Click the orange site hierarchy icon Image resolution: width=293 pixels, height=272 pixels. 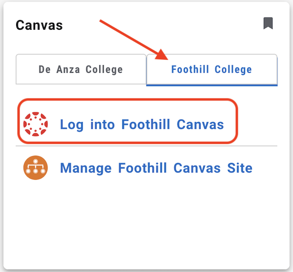(36, 168)
